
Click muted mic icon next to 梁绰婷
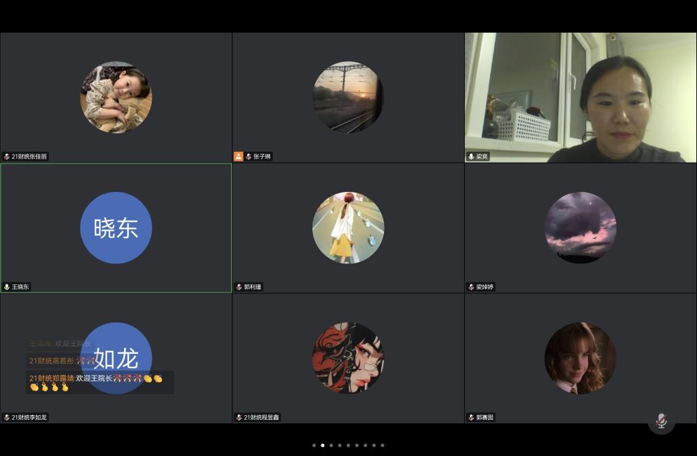(x=471, y=287)
